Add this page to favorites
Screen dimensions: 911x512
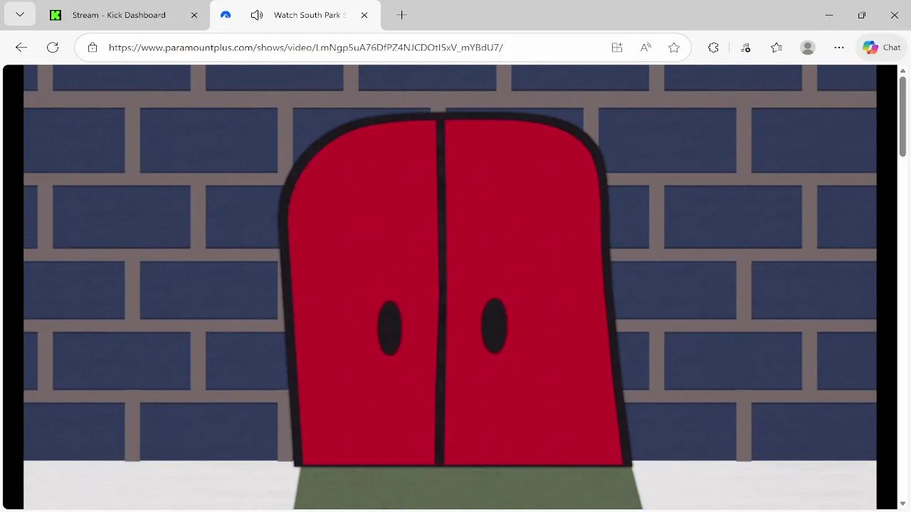(x=674, y=48)
